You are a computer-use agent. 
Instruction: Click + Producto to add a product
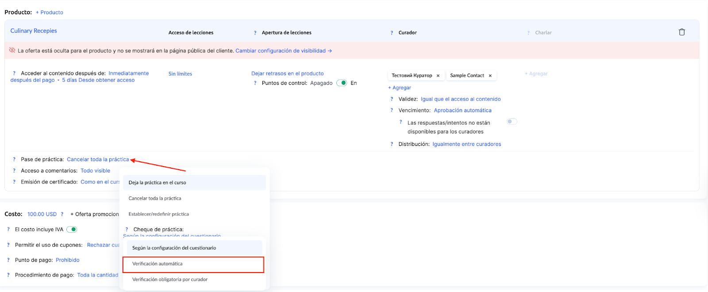(50, 12)
